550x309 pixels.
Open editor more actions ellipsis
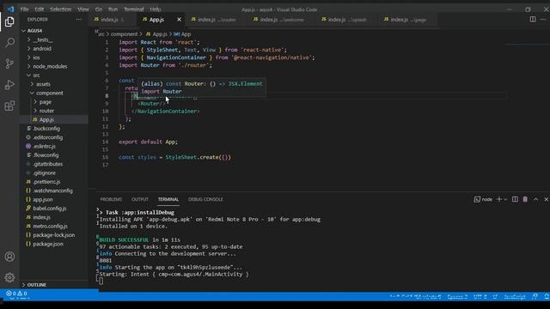(x=543, y=19)
